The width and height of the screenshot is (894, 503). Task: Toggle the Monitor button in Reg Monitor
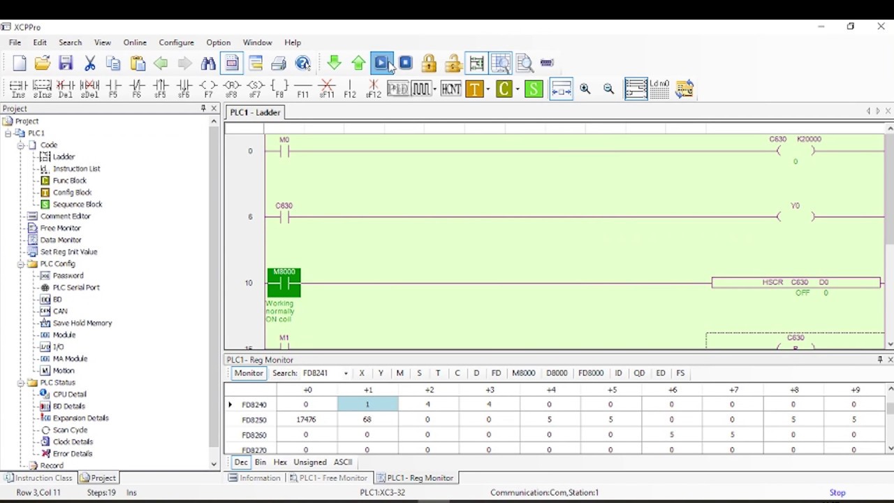tap(249, 373)
